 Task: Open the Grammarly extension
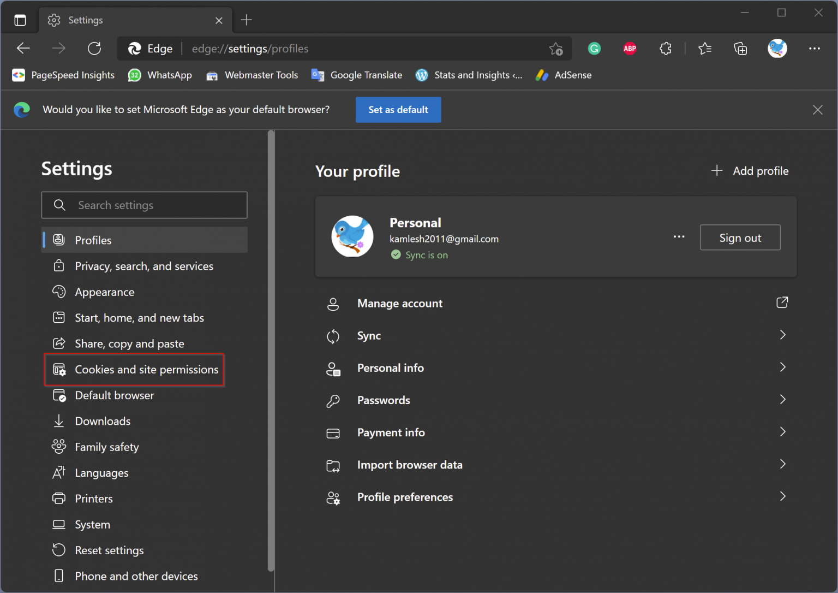click(594, 49)
